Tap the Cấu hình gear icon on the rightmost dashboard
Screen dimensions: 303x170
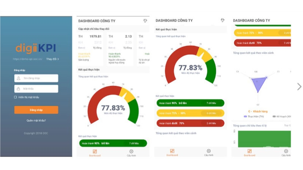click(x=286, y=151)
